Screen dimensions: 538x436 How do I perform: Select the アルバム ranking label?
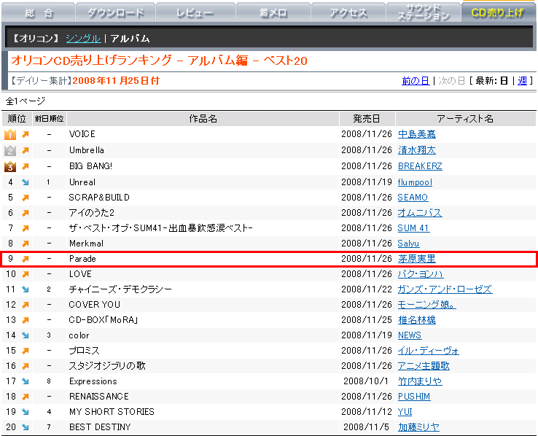click(130, 39)
